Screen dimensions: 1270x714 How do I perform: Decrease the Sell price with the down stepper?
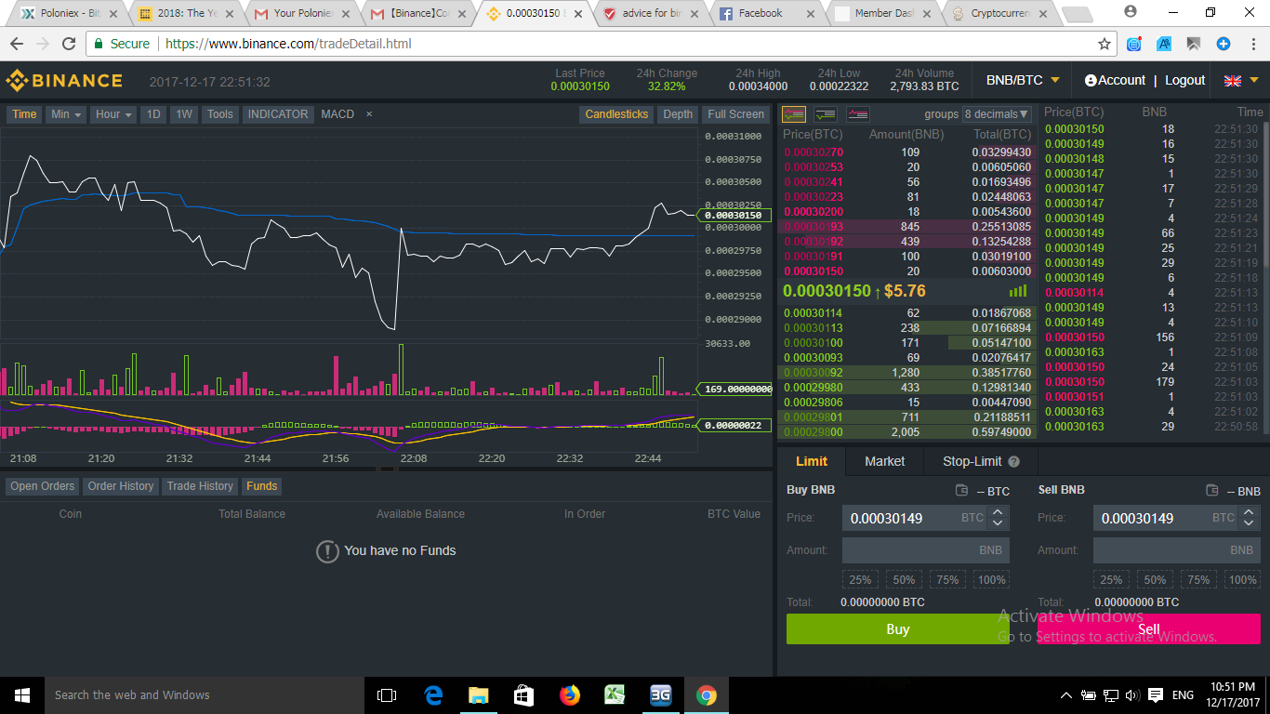point(1249,523)
